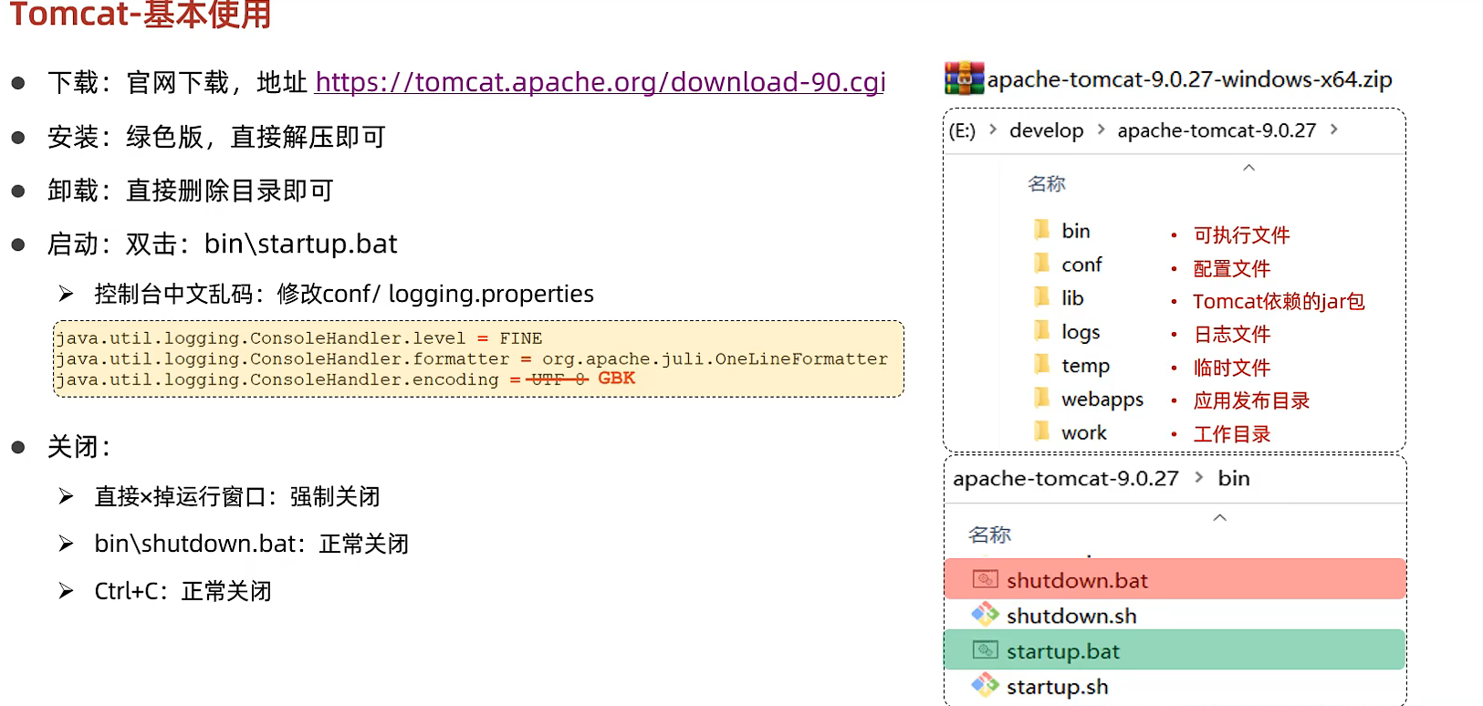This screenshot has height=706, width=1483.
Task: Expand the chevron before bin in the lower breadcrumb
Action: (1199, 477)
